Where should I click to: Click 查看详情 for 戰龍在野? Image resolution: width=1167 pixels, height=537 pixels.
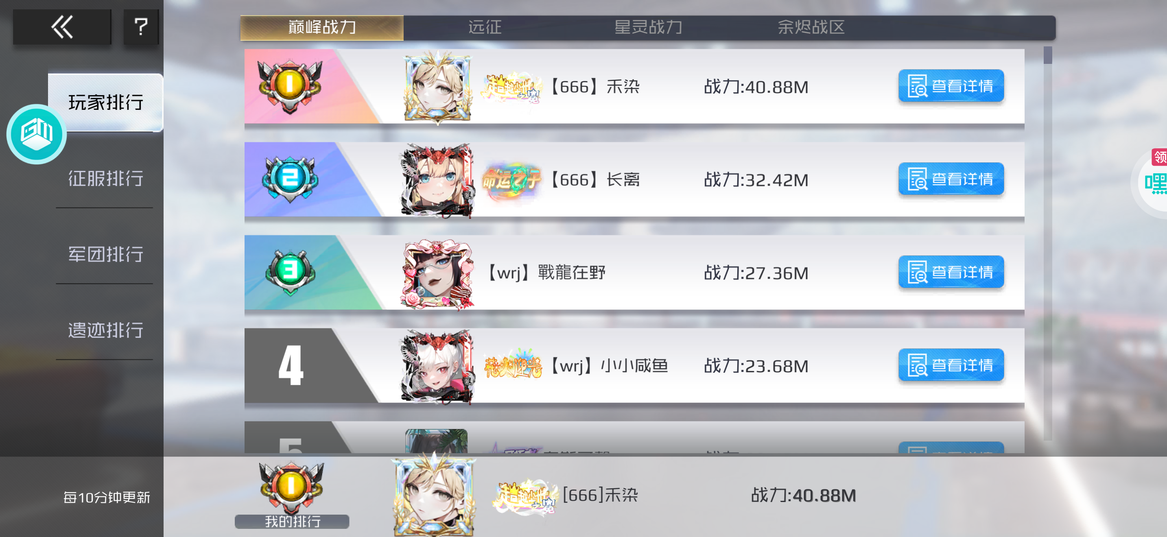click(951, 272)
